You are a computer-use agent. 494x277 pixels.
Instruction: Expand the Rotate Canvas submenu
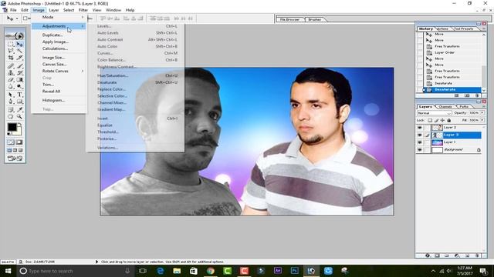pos(59,71)
